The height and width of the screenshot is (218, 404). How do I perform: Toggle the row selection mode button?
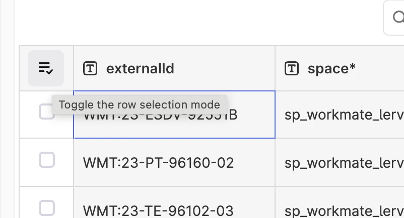(x=46, y=68)
